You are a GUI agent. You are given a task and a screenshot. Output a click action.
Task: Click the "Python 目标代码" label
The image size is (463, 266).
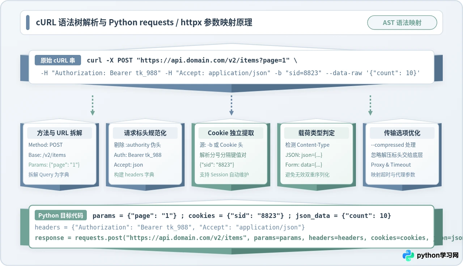61,216
